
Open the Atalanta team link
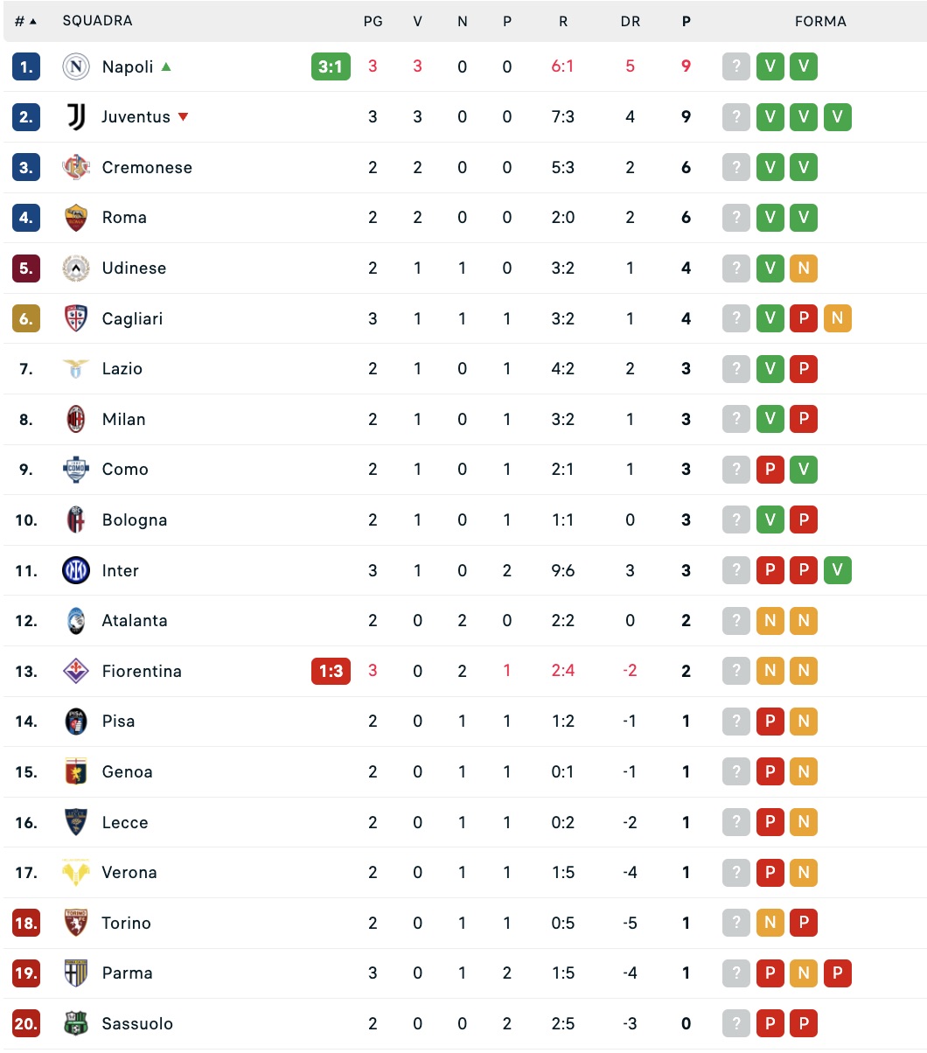[x=135, y=621]
